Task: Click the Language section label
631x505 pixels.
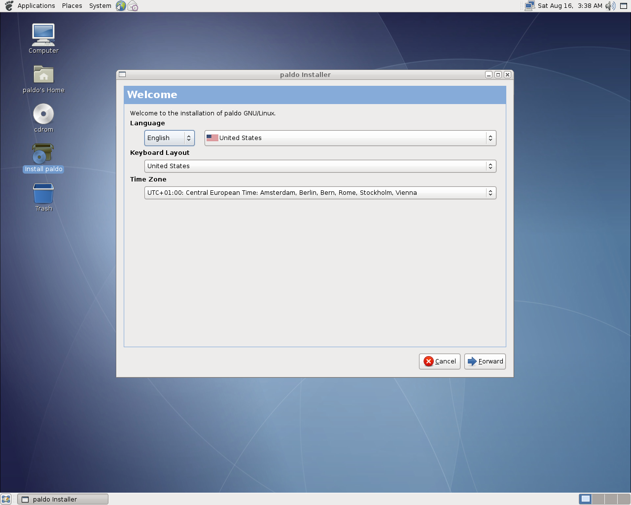Action: click(147, 123)
